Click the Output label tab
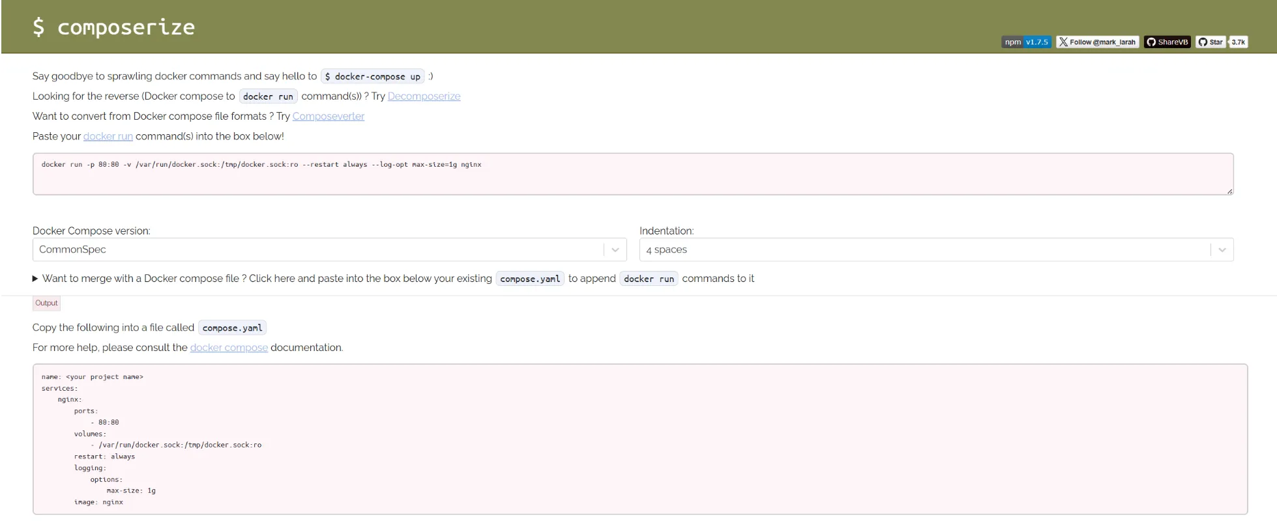The image size is (1277, 521). click(x=46, y=303)
